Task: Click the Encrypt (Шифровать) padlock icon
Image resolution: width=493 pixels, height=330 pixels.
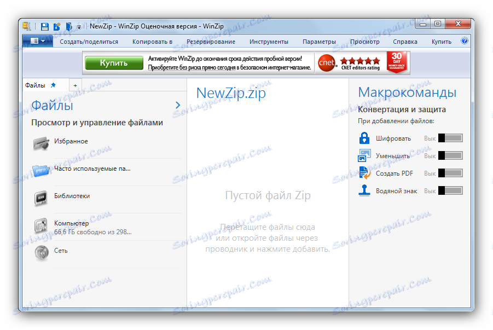Action: tap(364, 138)
